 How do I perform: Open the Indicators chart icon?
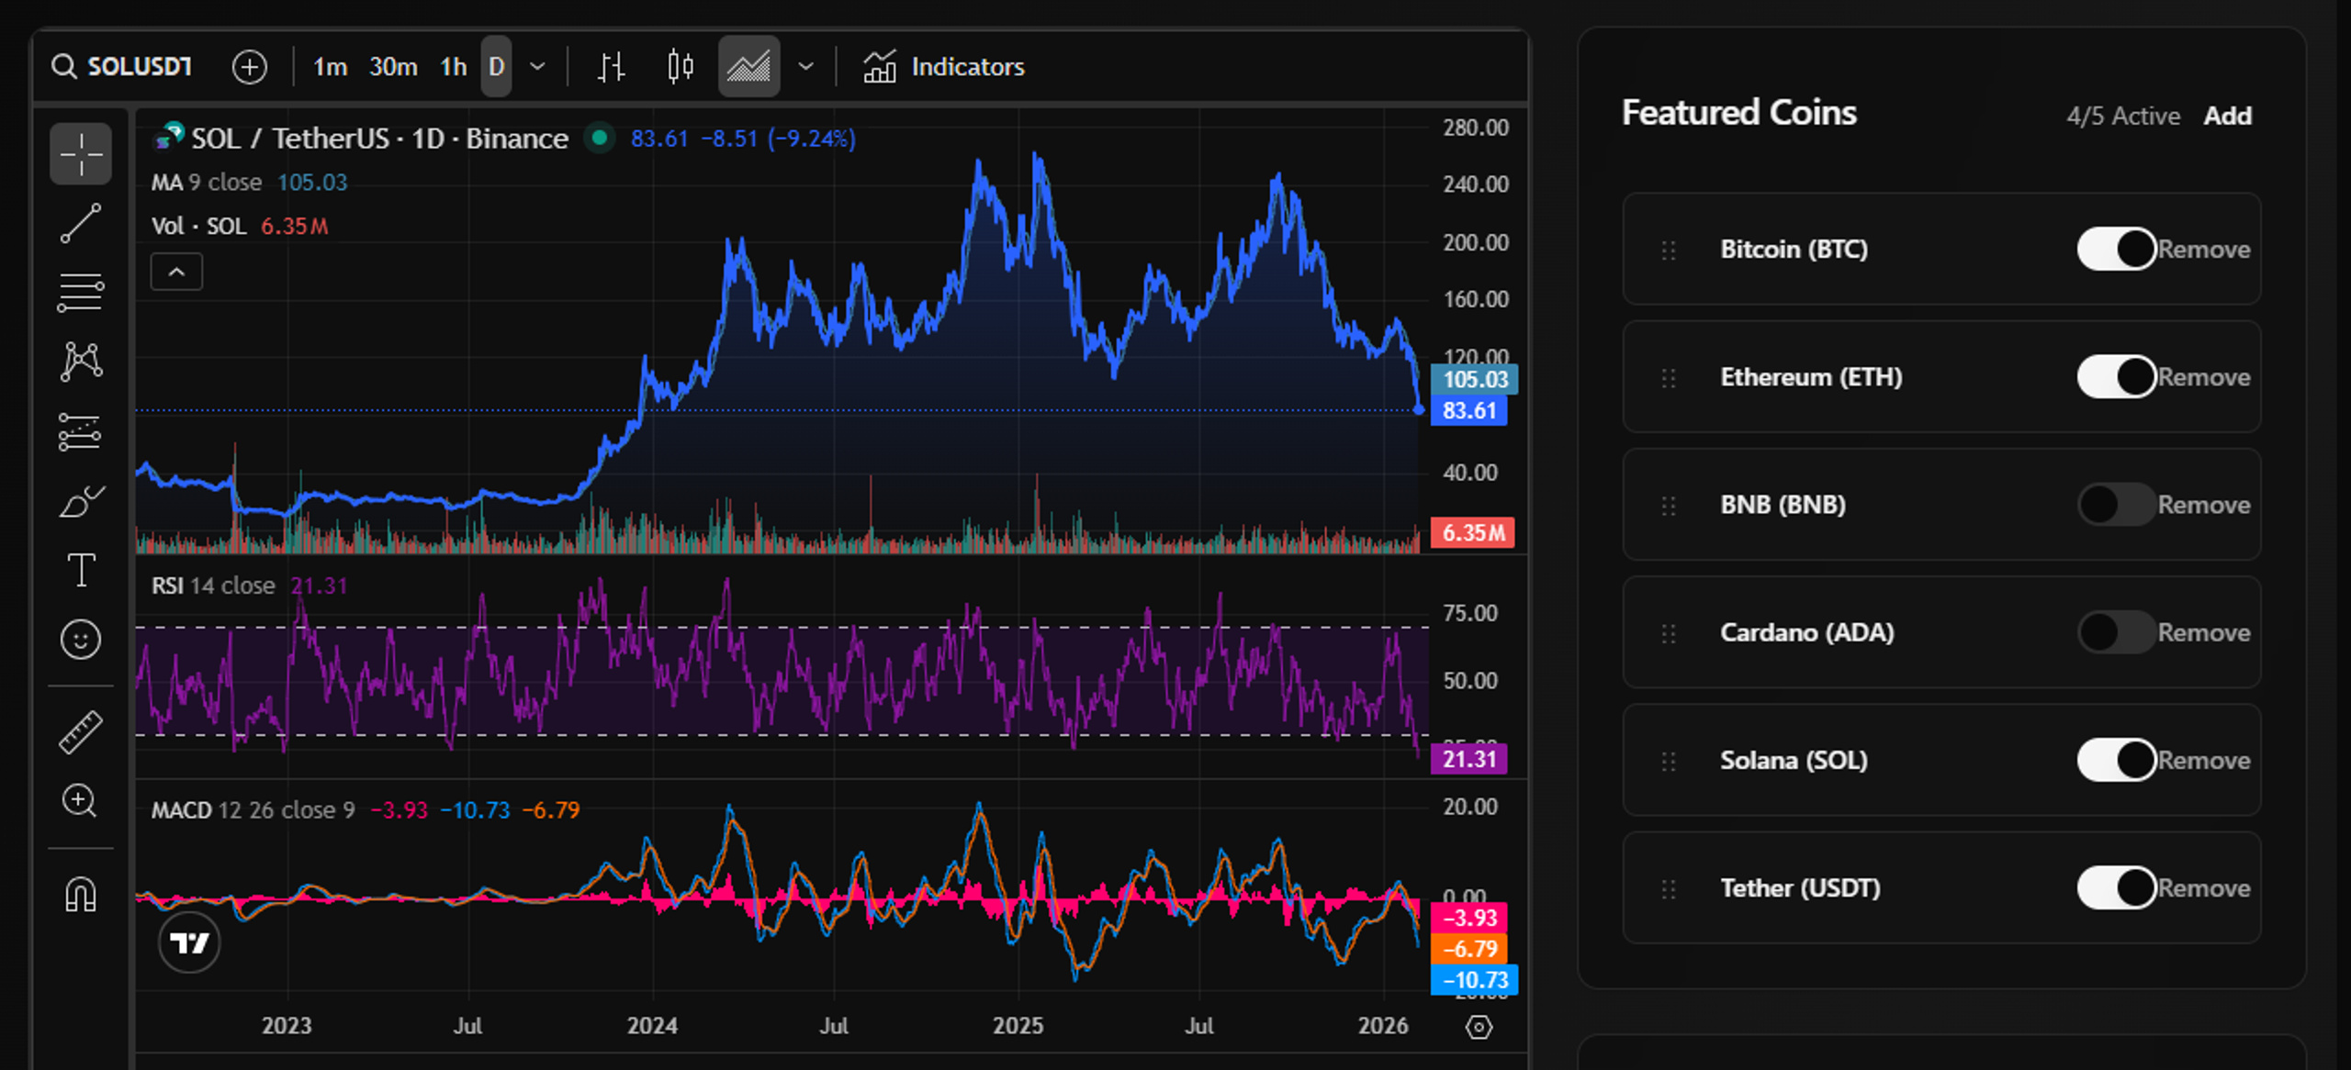pyautogui.click(x=880, y=67)
